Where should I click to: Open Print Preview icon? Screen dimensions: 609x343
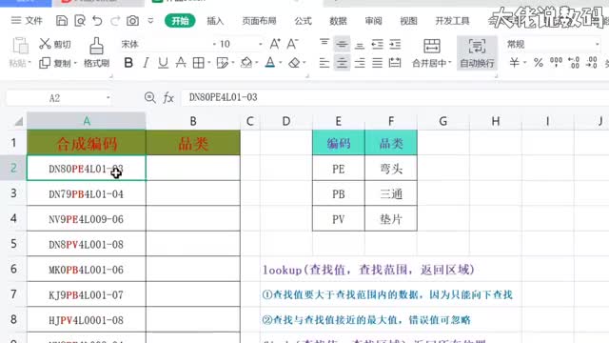80,21
